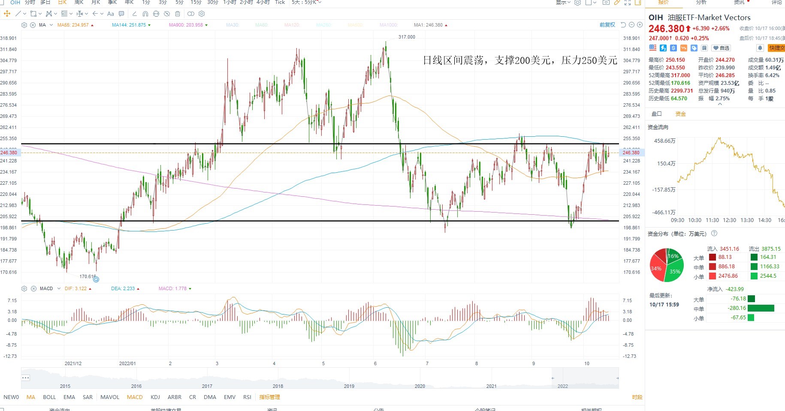Delete drawings with the trash can icon
785x411 pixels.
177,14
